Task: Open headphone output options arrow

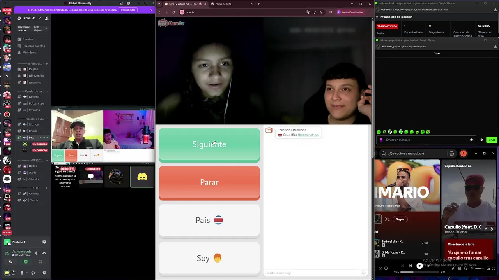Action: pyautogui.click(x=38, y=273)
